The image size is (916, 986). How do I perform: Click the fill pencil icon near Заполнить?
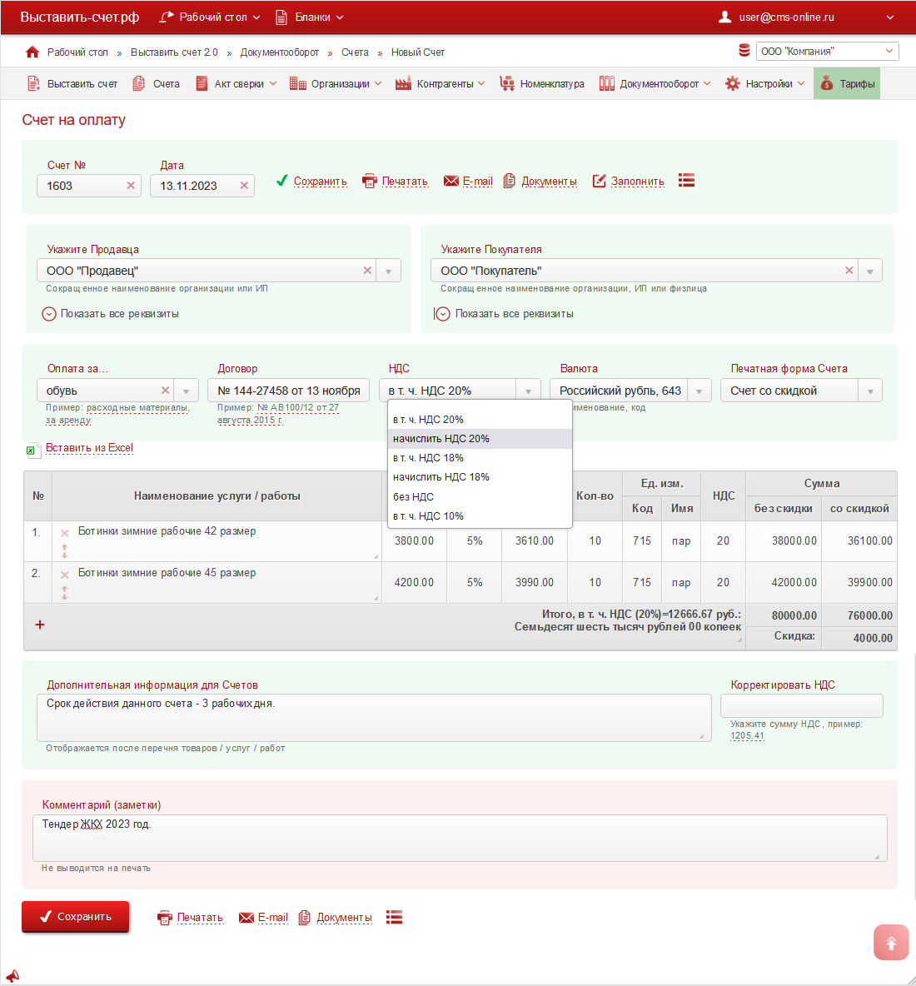click(599, 181)
